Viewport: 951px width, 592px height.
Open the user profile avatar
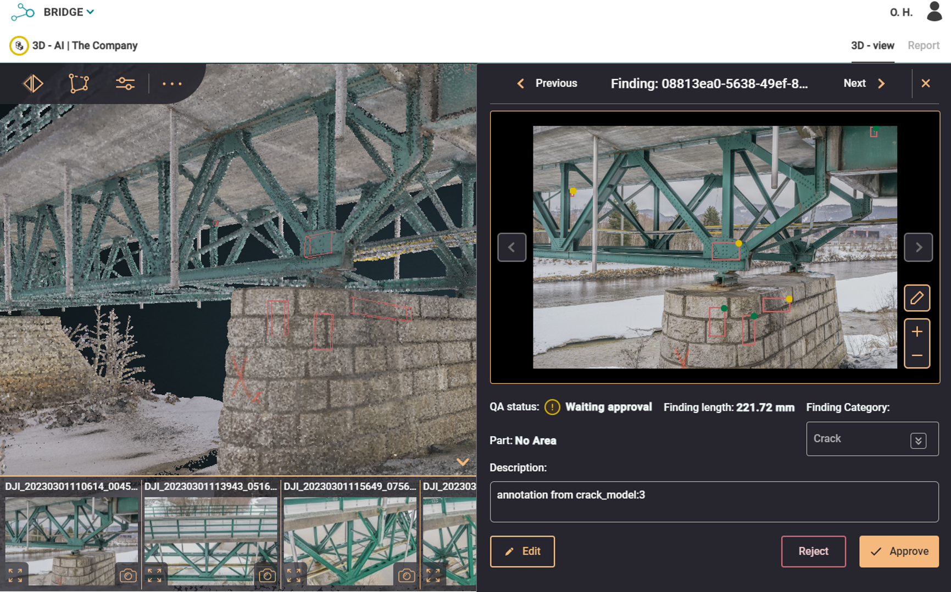click(933, 12)
